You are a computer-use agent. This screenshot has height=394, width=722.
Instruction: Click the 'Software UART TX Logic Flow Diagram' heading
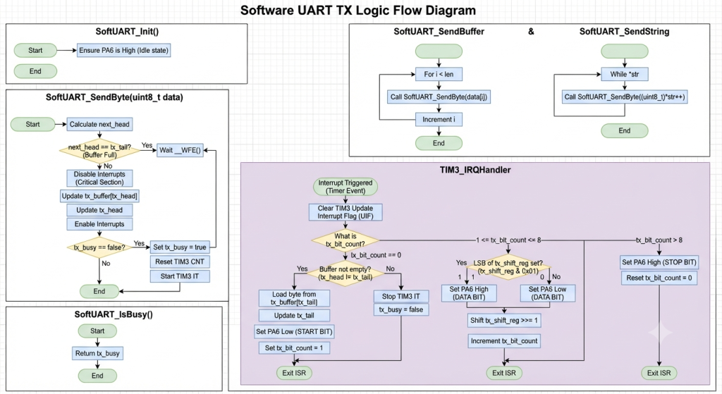pyautogui.click(x=358, y=10)
